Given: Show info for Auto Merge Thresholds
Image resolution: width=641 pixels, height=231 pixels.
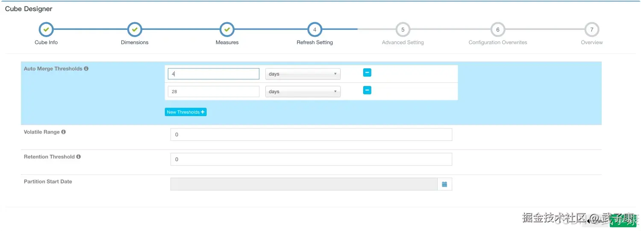Looking at the screenshot, I should tap(86, 68).
